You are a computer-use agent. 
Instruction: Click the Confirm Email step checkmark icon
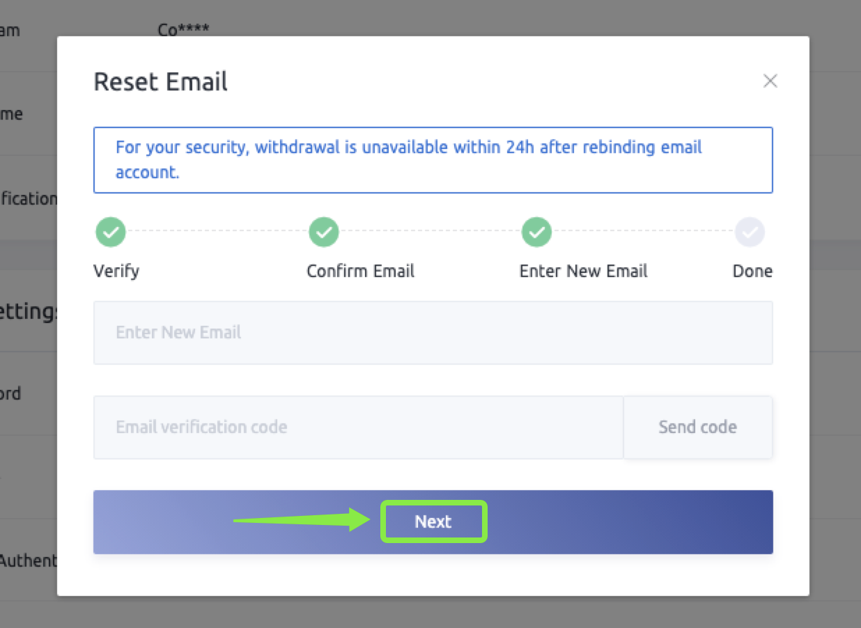point(324,233)
